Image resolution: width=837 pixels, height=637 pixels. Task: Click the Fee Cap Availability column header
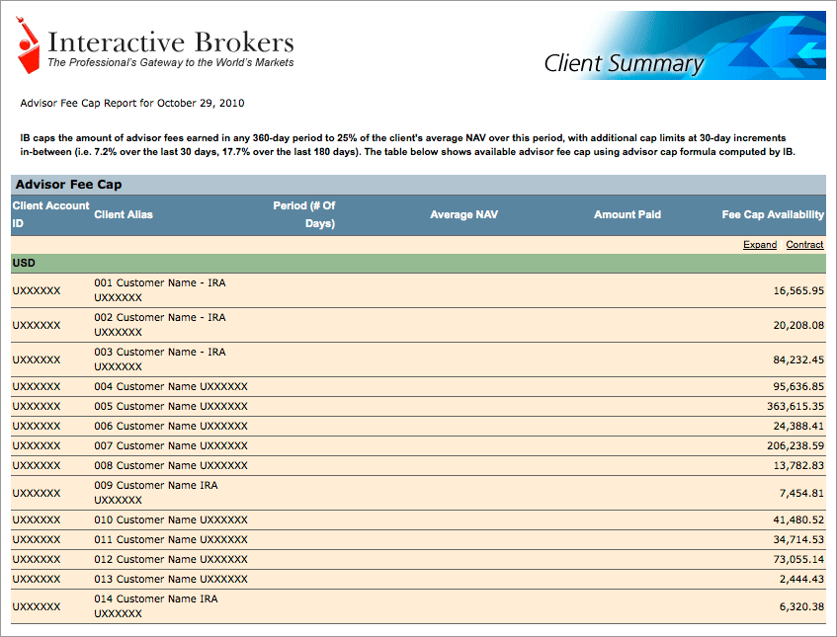click(x=773, y=214)
